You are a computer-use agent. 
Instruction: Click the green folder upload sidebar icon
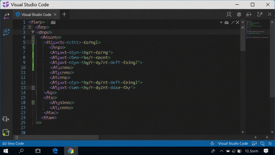click(6, 132)
